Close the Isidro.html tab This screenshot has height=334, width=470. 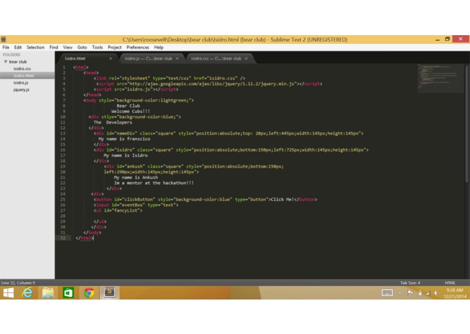(x=111, y=58)
